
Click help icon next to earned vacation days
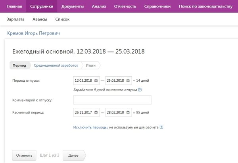pos(140,90)
